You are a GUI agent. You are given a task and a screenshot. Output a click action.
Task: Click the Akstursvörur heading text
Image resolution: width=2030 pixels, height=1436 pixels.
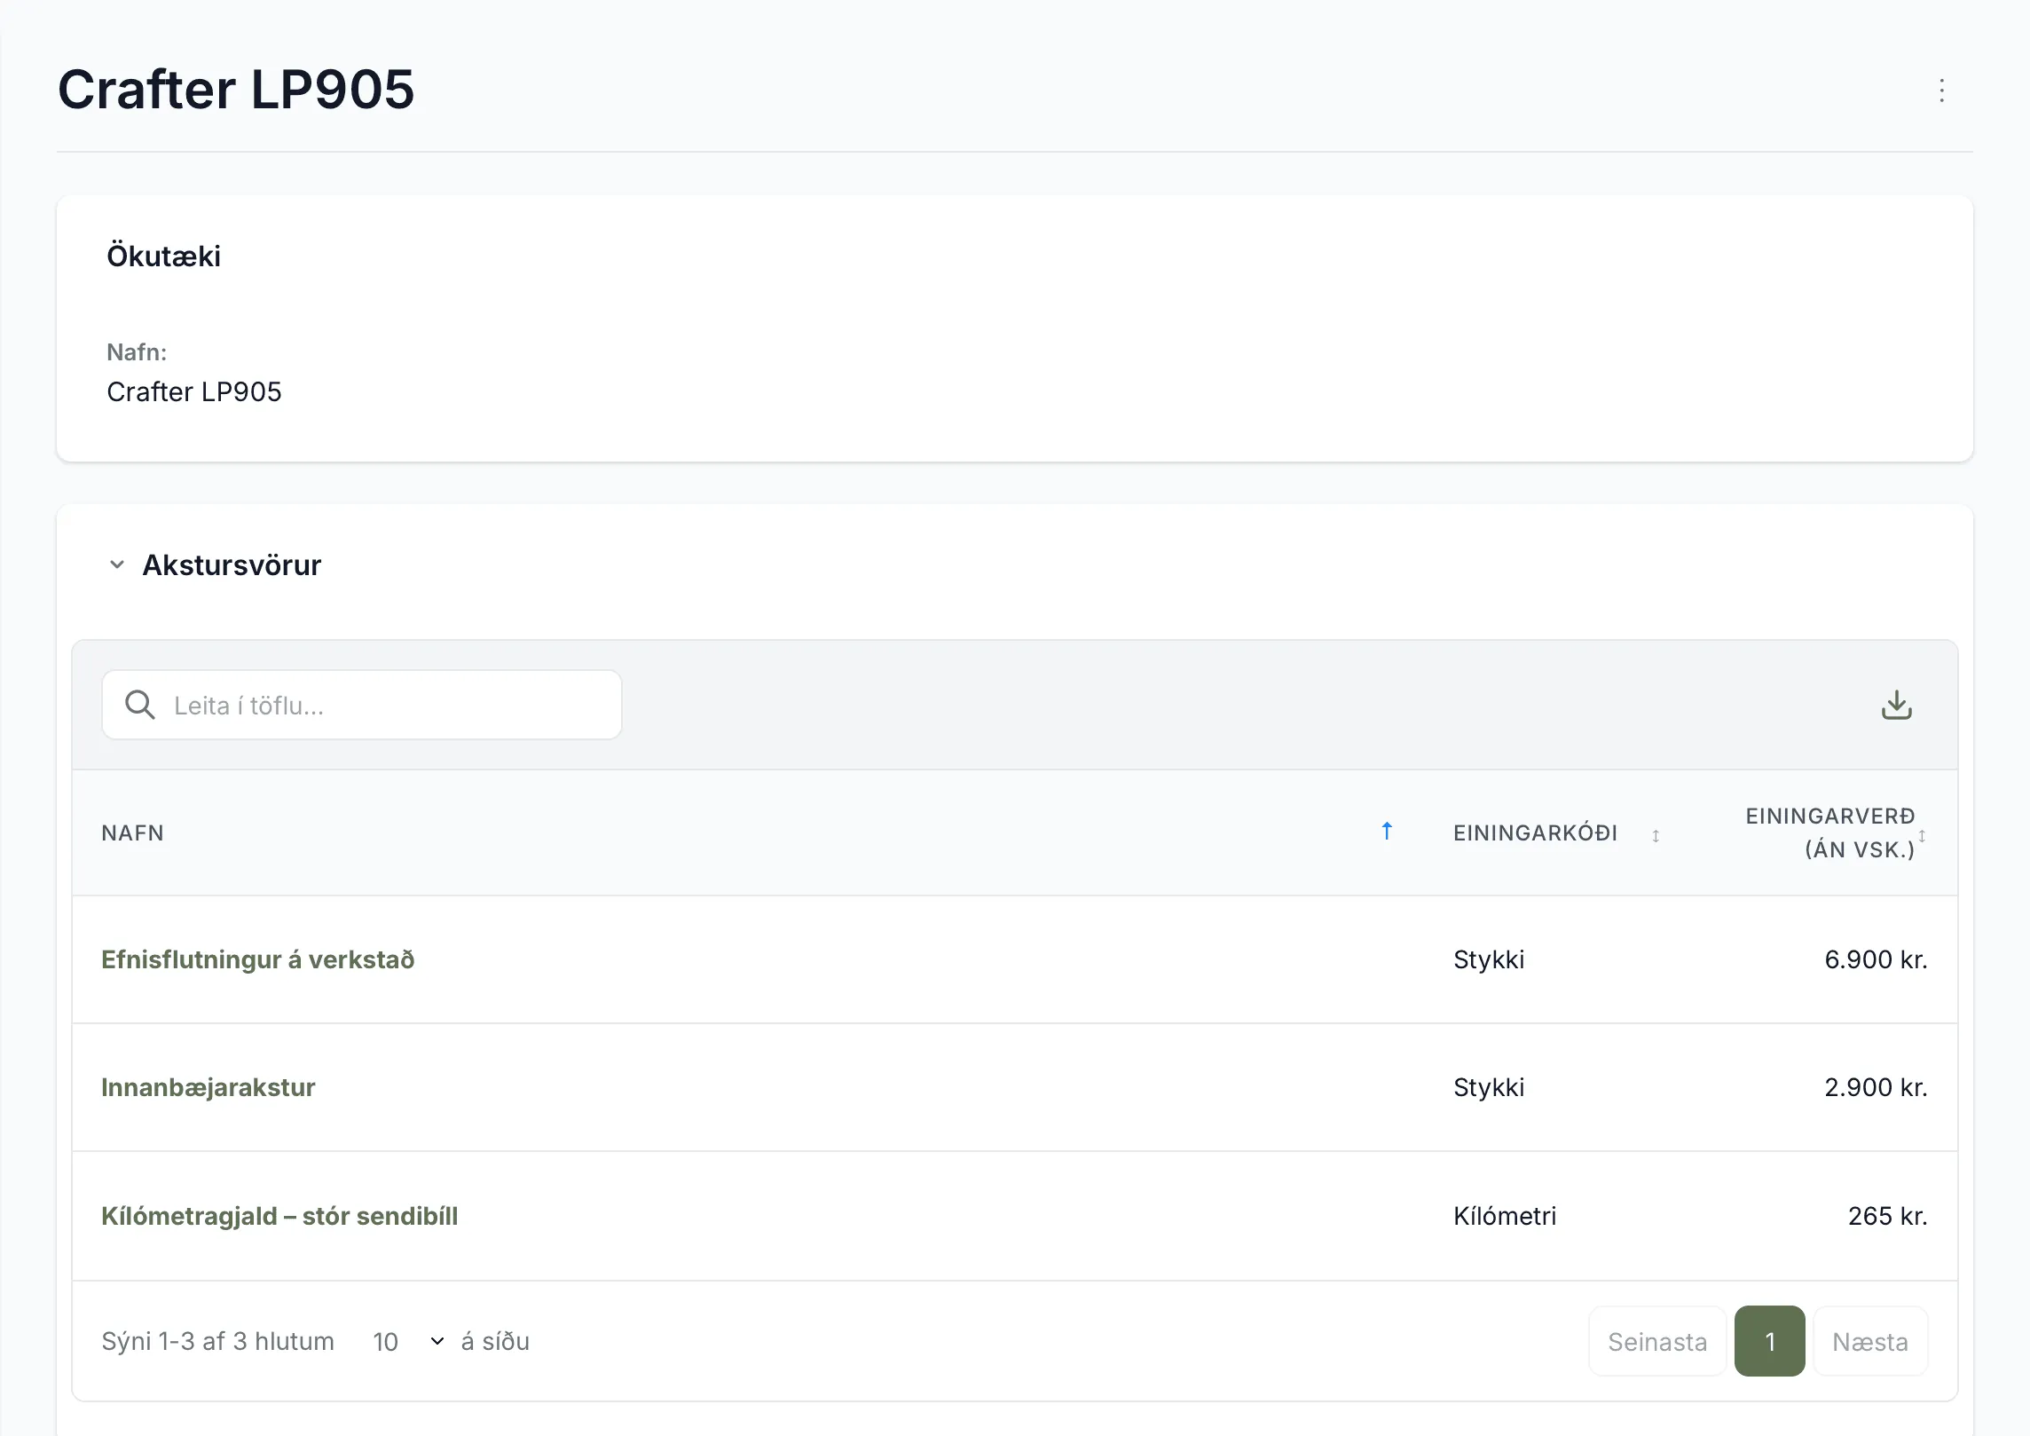232,564
